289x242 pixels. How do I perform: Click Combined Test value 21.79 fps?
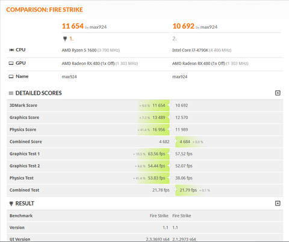(188, 190)
